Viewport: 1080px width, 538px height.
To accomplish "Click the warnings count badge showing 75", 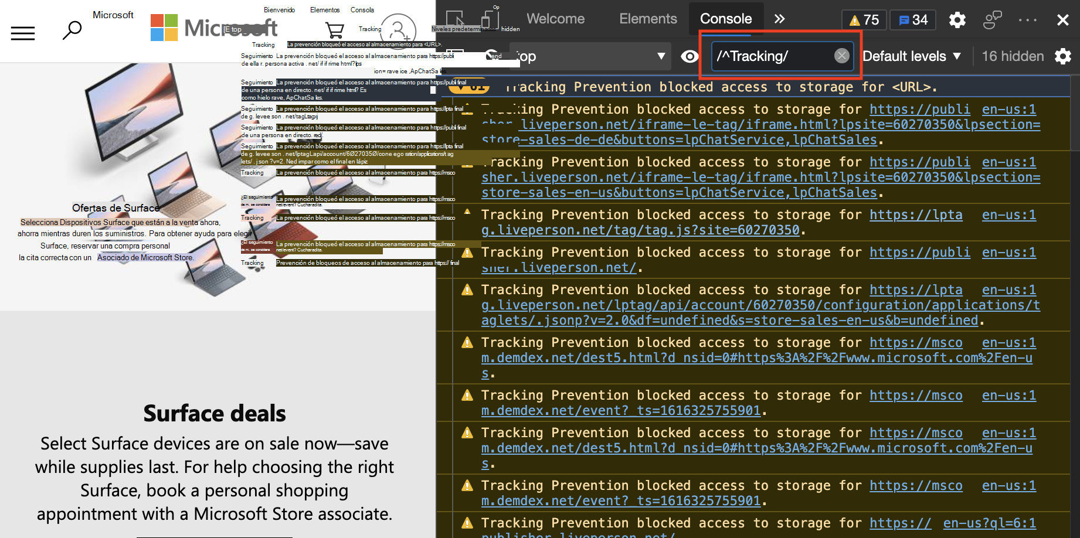I will point(864,20).
